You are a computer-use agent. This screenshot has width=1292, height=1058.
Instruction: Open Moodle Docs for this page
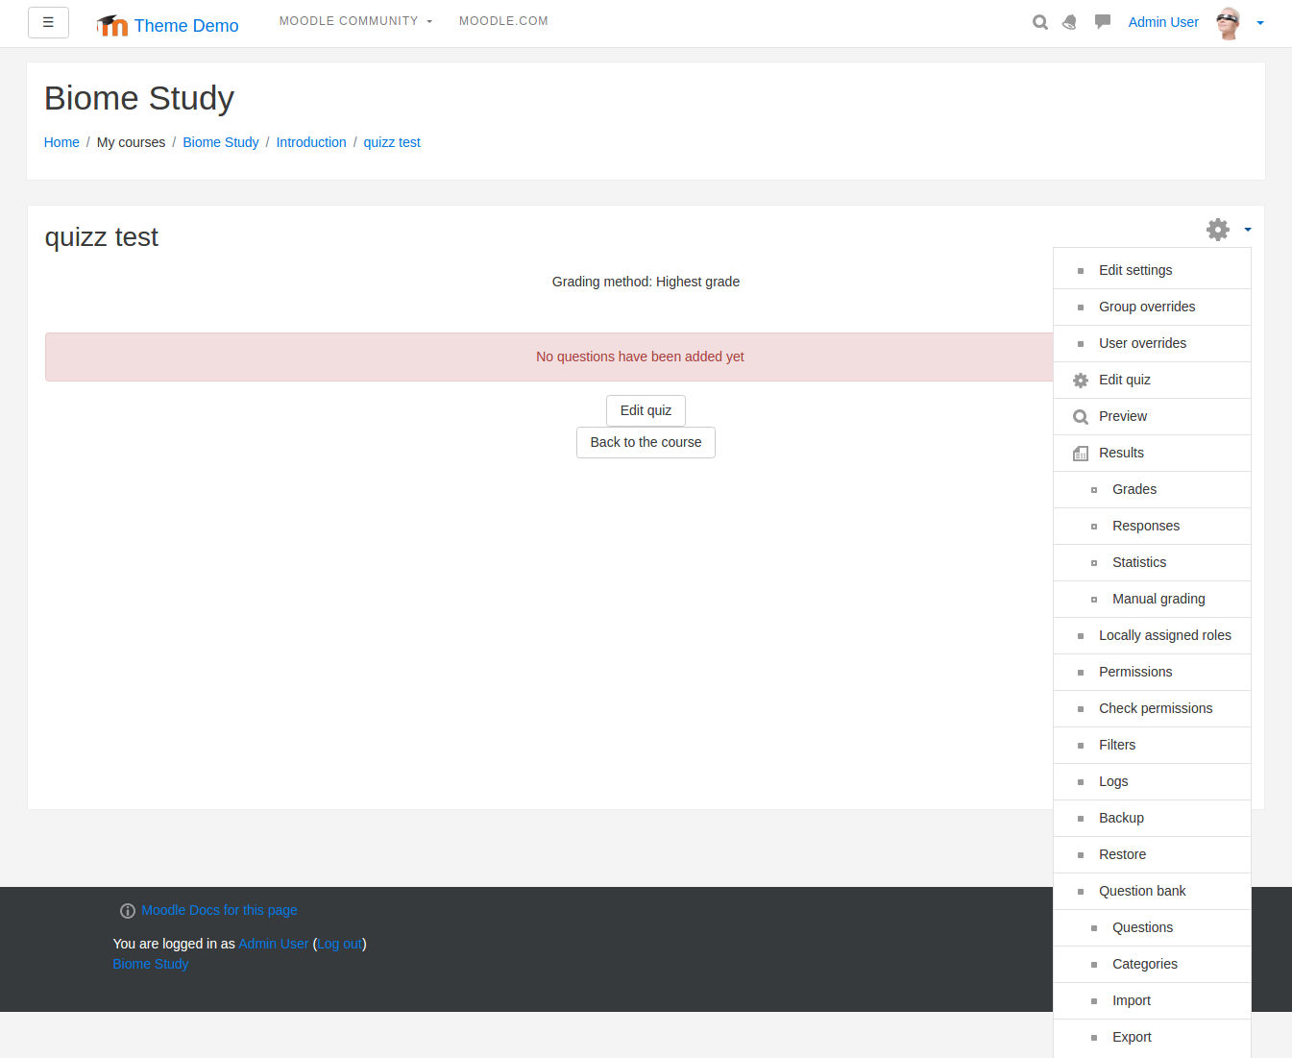tap(219, 910)
